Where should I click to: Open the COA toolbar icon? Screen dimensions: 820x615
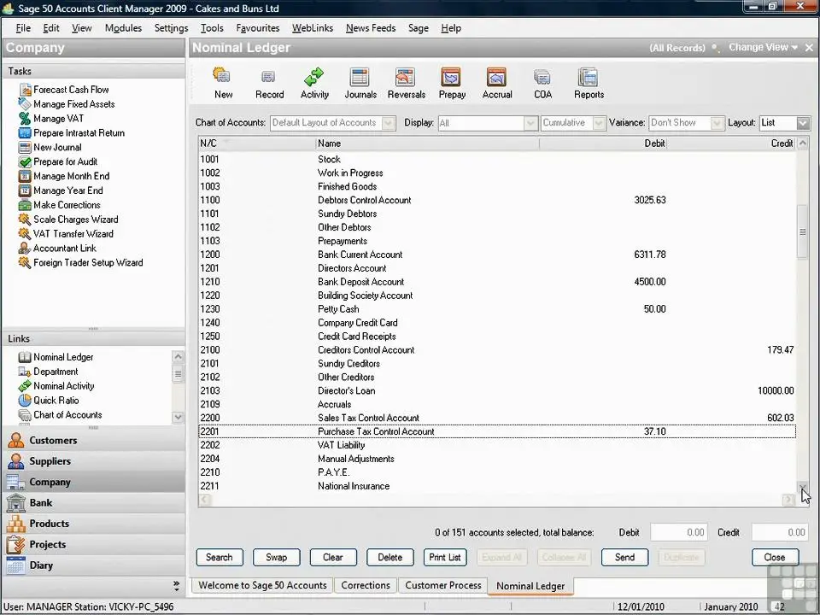point(542,78)
